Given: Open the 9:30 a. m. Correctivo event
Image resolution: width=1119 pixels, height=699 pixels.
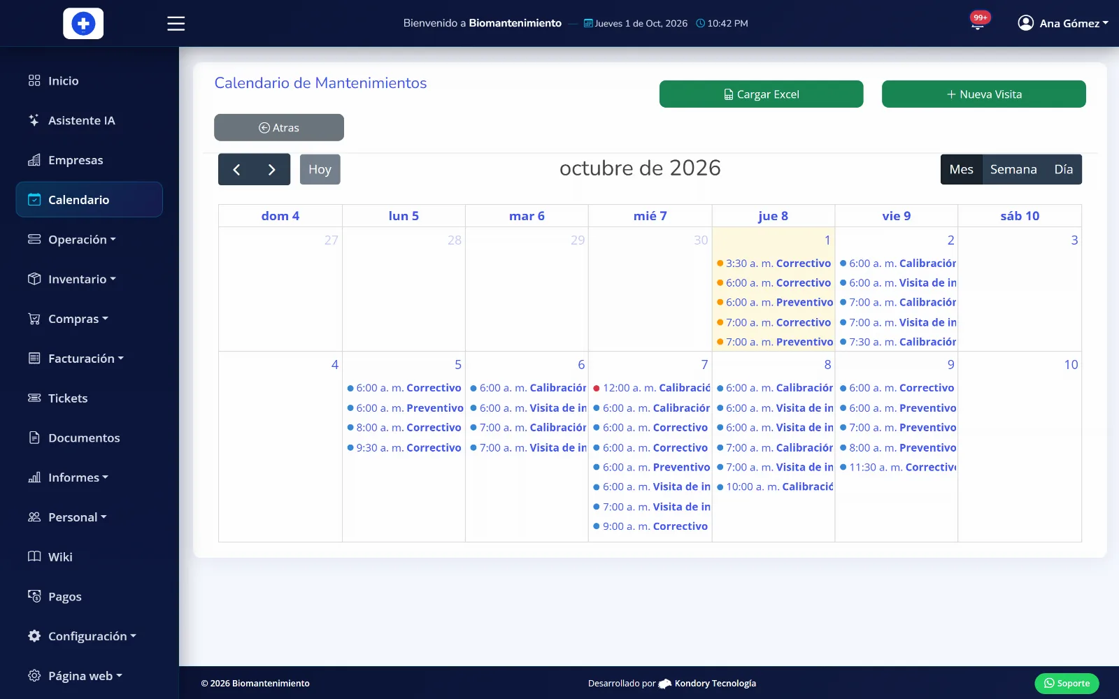Looking at the screenshot, I should [x=404, y=448].
